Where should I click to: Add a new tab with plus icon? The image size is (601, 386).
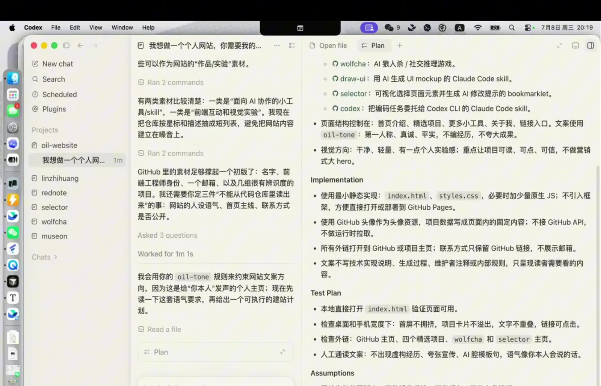click(x=400, y=45)
